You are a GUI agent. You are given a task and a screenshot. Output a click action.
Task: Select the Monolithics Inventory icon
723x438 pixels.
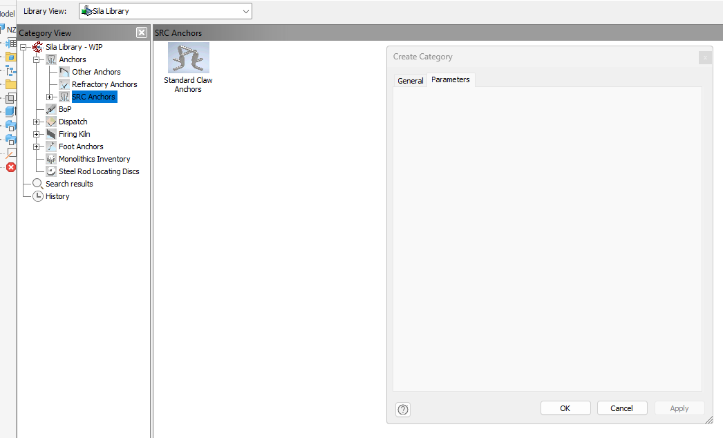[x=50, y=159]
